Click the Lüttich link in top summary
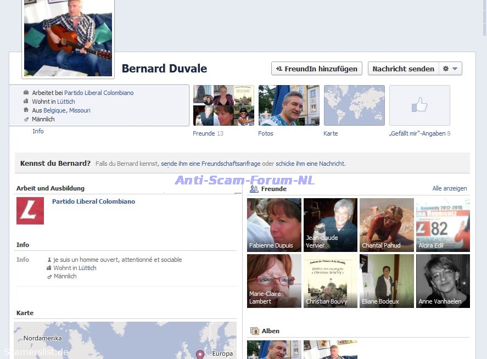487x359 pixels. 66,102
